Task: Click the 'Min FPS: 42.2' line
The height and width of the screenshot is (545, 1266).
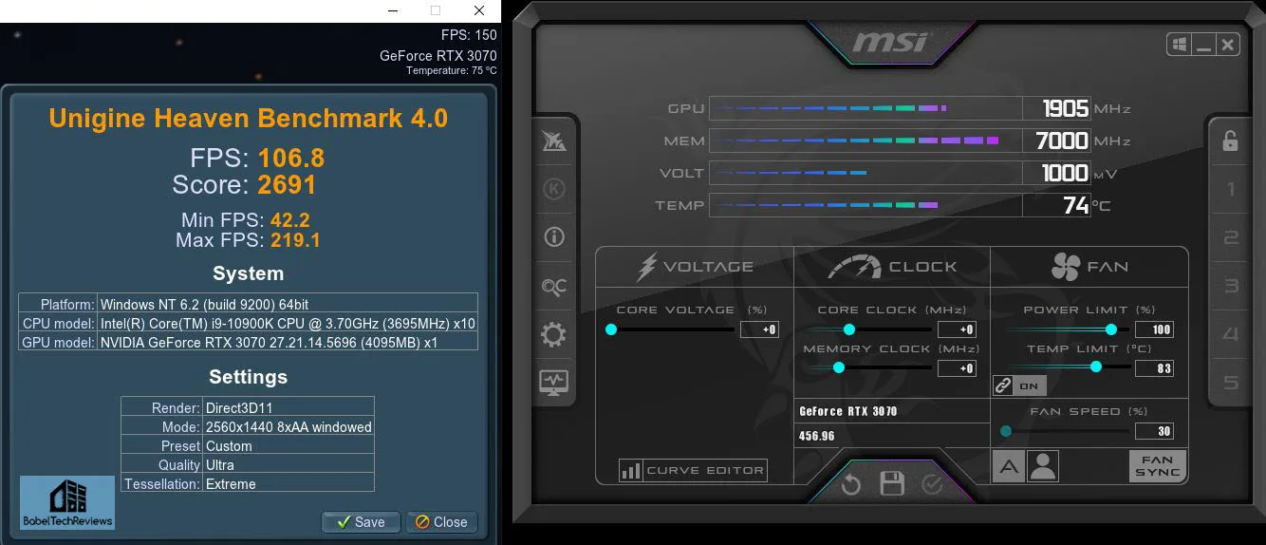Action: [x=246, y=220]
